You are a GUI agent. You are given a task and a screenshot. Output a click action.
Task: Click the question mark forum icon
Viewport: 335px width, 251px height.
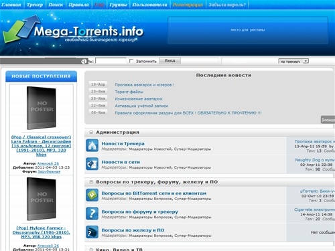click(92, 214)
